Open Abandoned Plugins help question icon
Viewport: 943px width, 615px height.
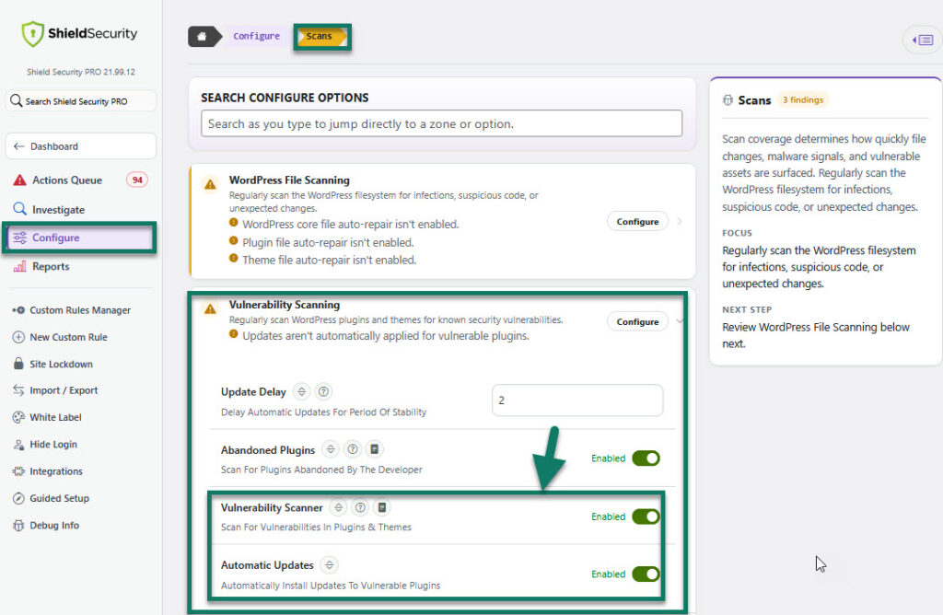click(x=353, y=449)
